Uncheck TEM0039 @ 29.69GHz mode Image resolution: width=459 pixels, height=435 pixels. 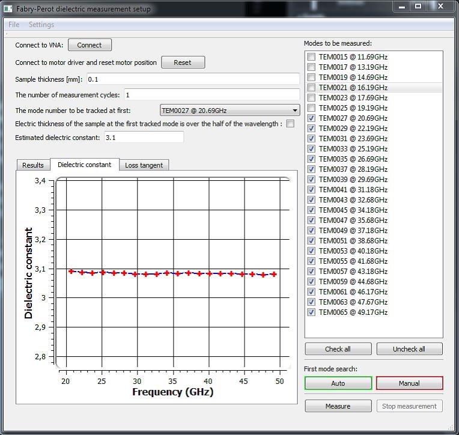click(x=311, y=180)
